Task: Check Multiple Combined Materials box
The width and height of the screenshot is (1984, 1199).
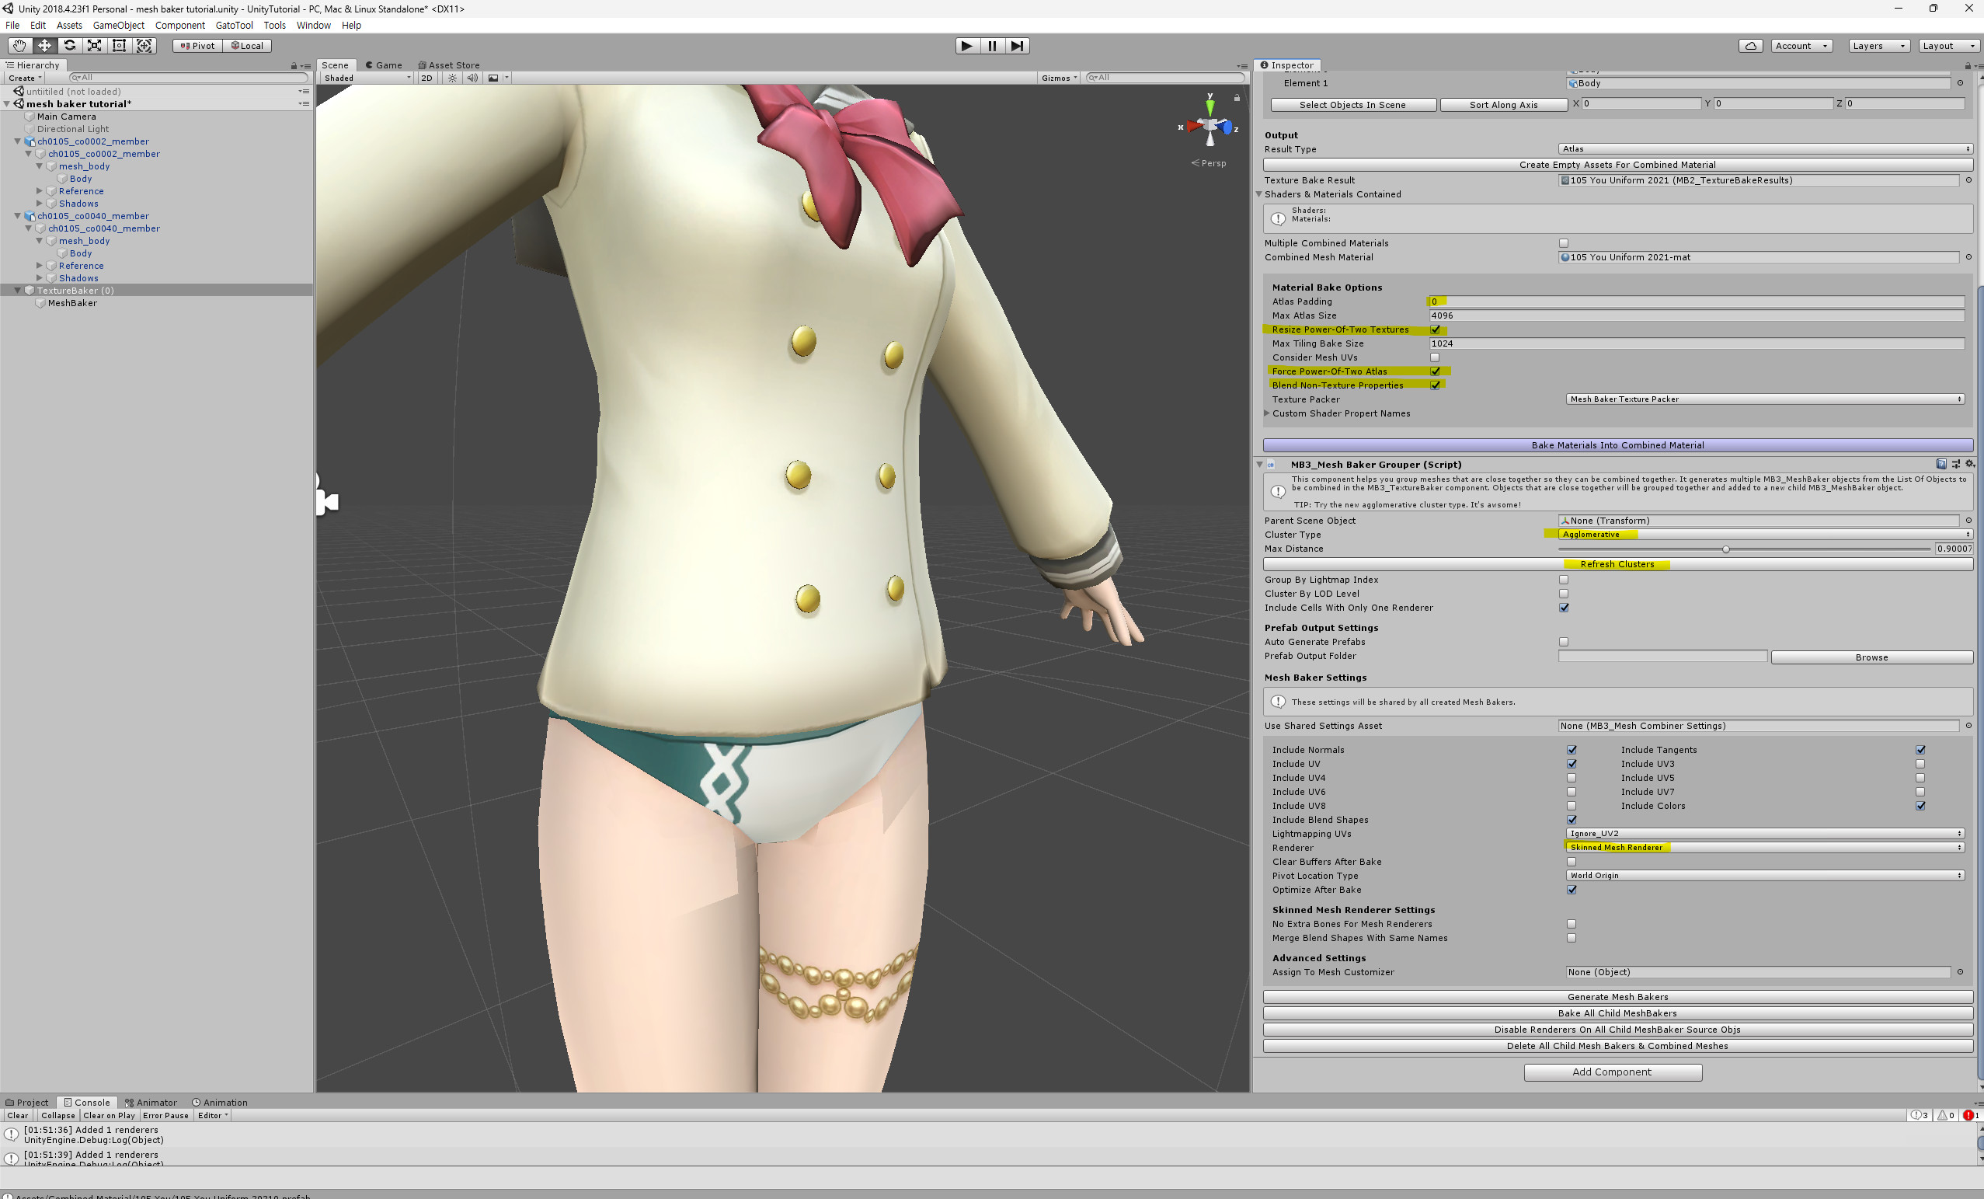Action: point(1563,243)
